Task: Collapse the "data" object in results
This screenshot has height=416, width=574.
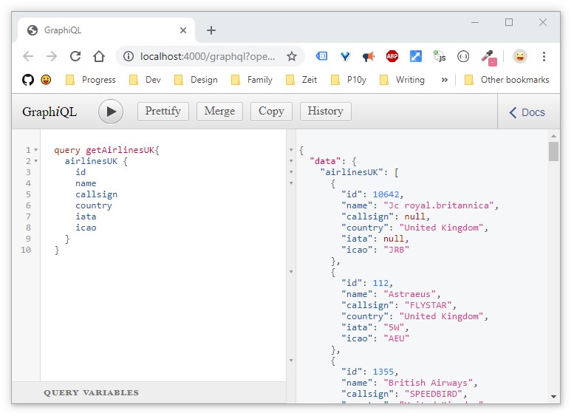Action: (x=291, y=161)
